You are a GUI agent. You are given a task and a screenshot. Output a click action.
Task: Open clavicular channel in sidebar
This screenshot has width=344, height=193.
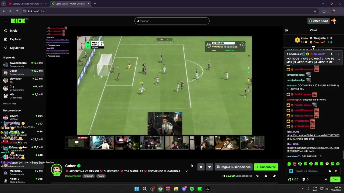23,80
